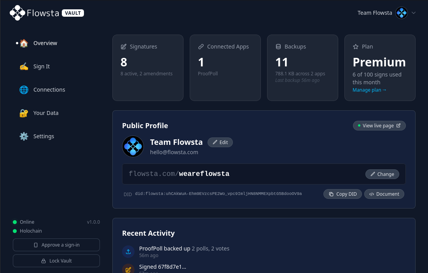Copy the DID with Copy DID button
The image size is (428, 273).
point(342,194)
